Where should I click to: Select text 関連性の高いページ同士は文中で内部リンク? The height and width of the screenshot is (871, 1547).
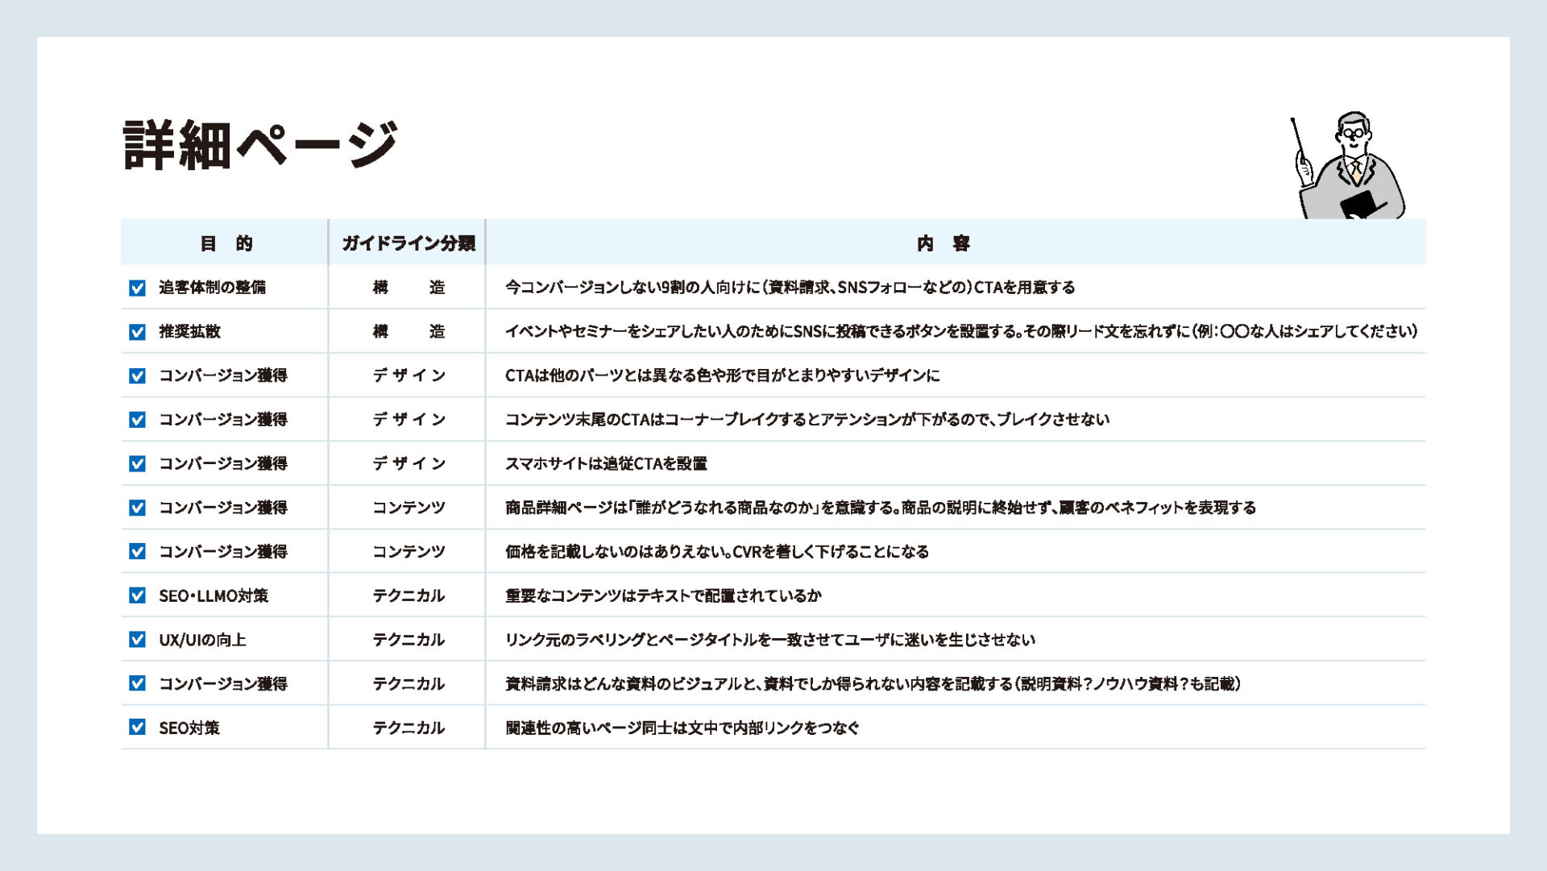[x=652, y=728]
